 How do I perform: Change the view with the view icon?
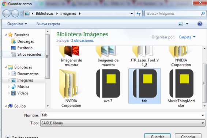181,24
